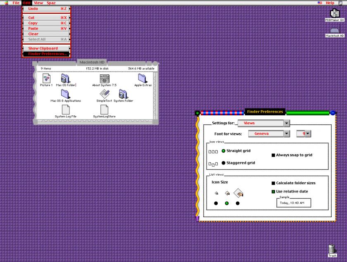The height and width of the screenshot is (262, 347).
Task: Choose Copy from the Edit menu
Action: click(x=46, y=23)
